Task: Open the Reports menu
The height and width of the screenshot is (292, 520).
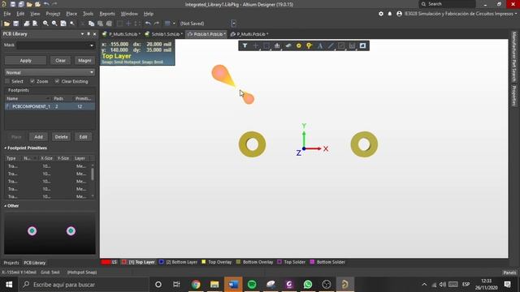Action: (x=107, y=14)
